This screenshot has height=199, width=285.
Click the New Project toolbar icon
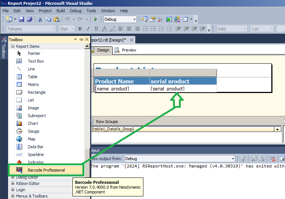click(9, 19)
